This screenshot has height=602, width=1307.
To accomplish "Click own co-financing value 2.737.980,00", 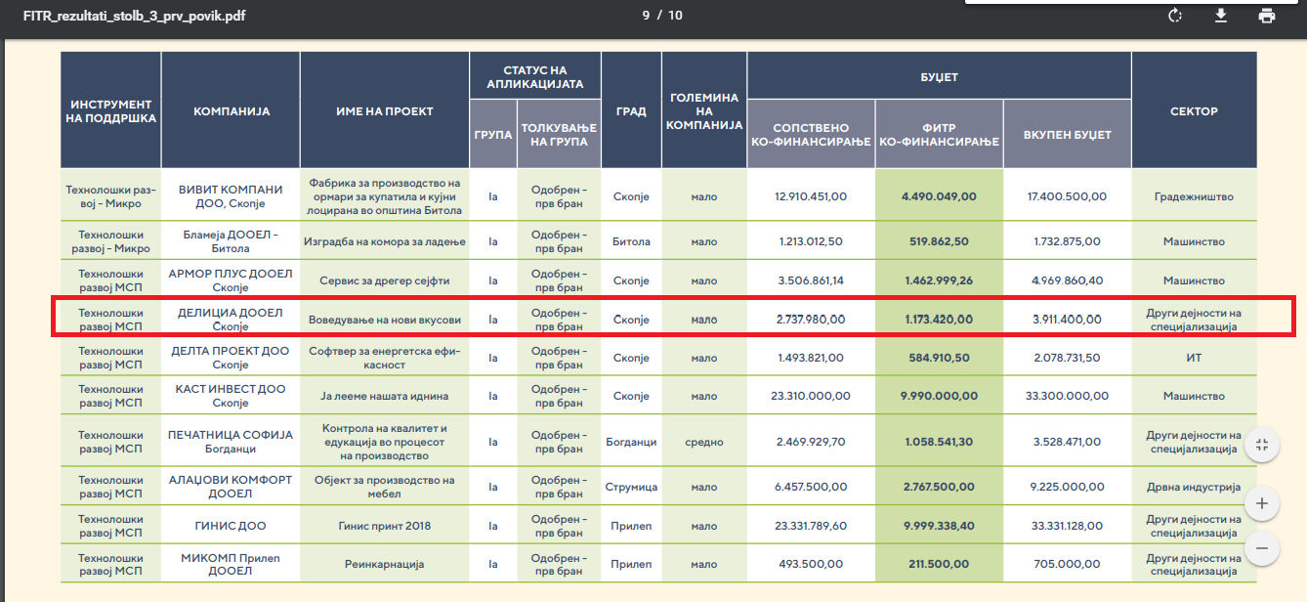I will 811,320.
